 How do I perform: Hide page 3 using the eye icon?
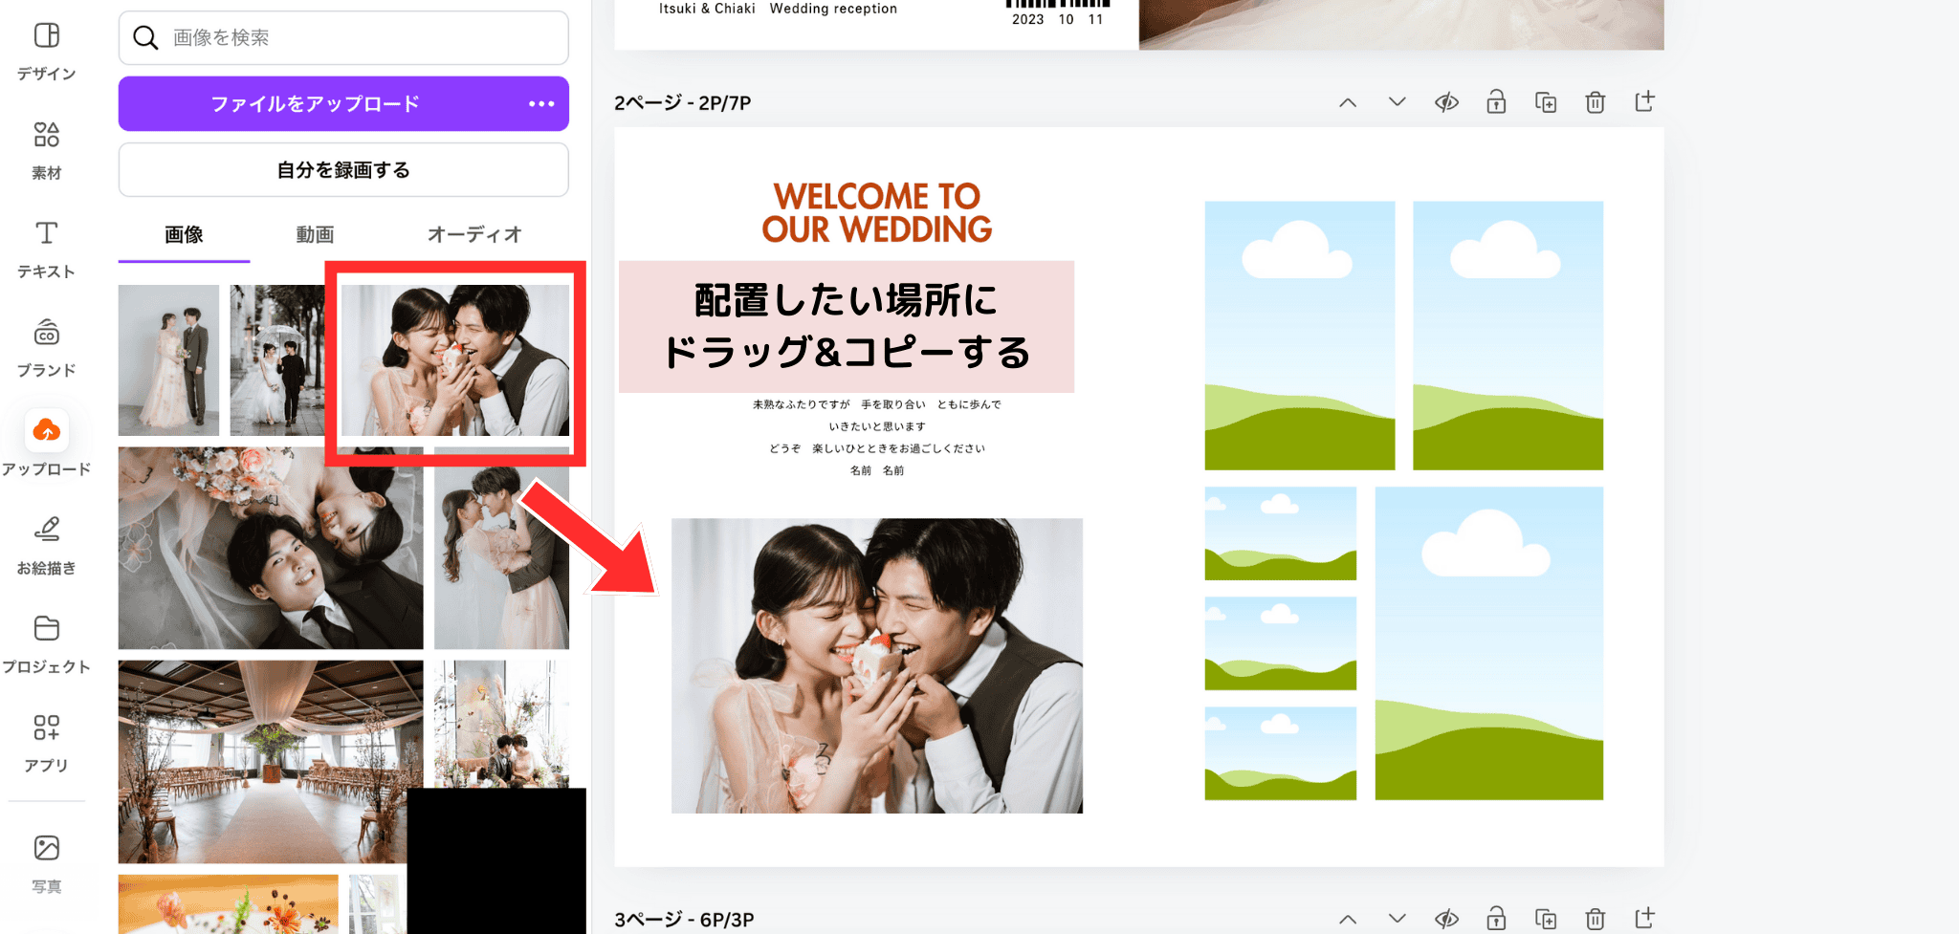pos(1446,919)
